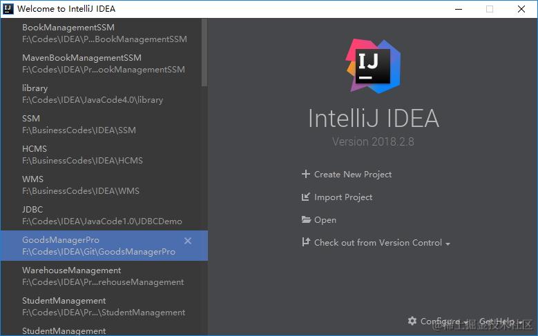Close the Welcome to IntelliJ IDEA window
The height and width of the screenshot is (336, 538).
click(x=521, y=9)
